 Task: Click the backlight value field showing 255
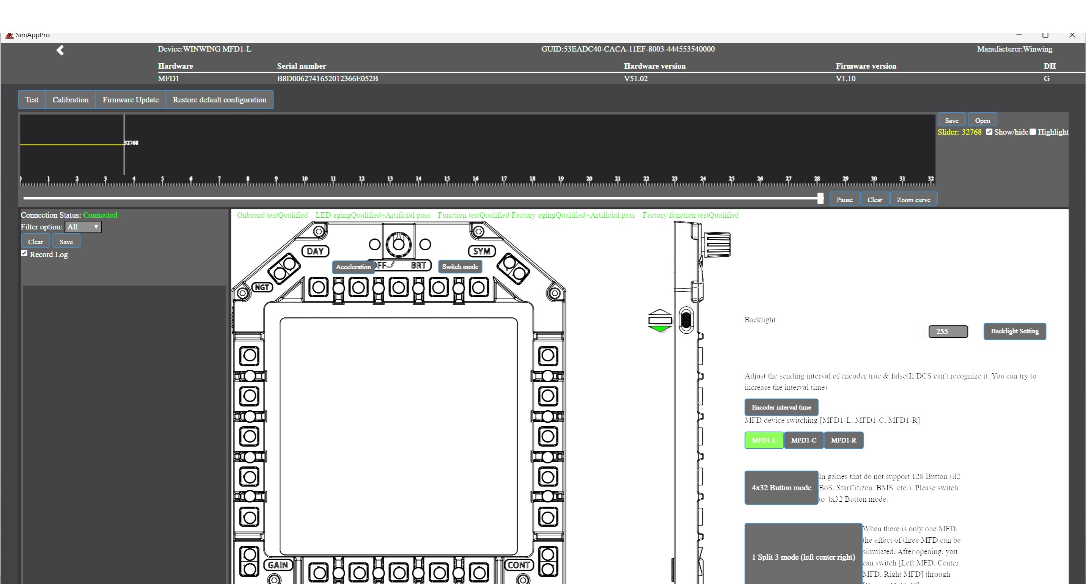coord(948,331)
